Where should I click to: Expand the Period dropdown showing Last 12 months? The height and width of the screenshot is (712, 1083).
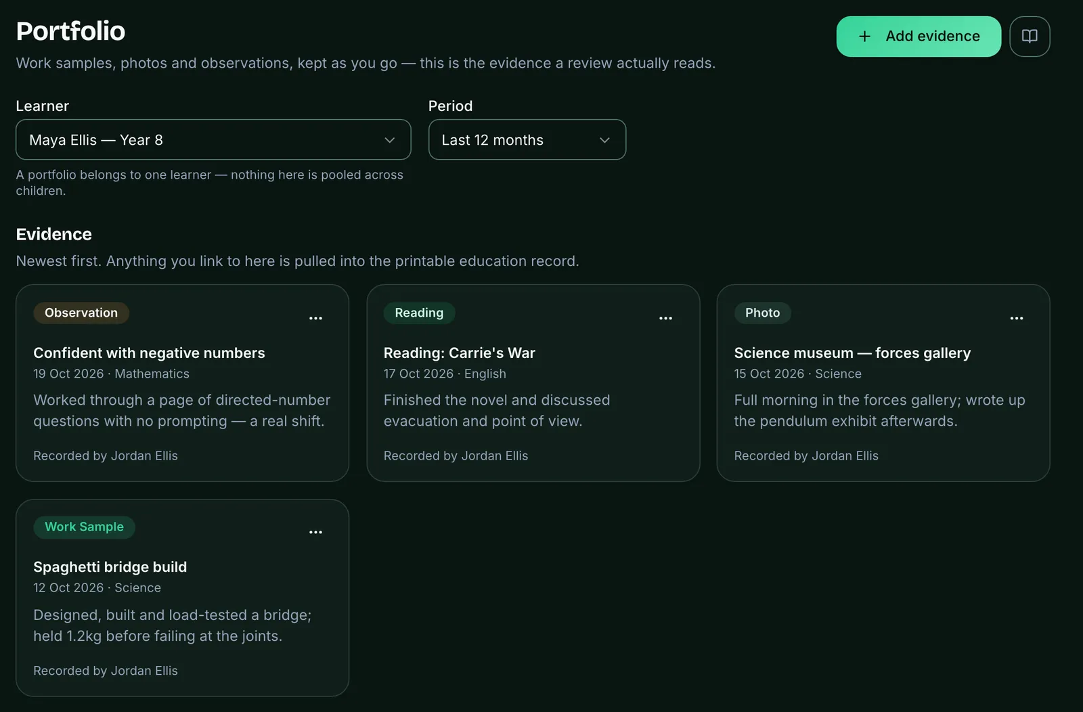(x=527, y=140)
